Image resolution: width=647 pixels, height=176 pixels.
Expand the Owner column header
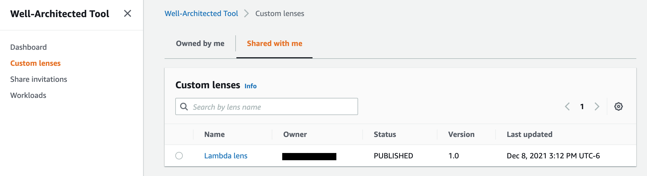pyautogui.click(x=295, y=134)
